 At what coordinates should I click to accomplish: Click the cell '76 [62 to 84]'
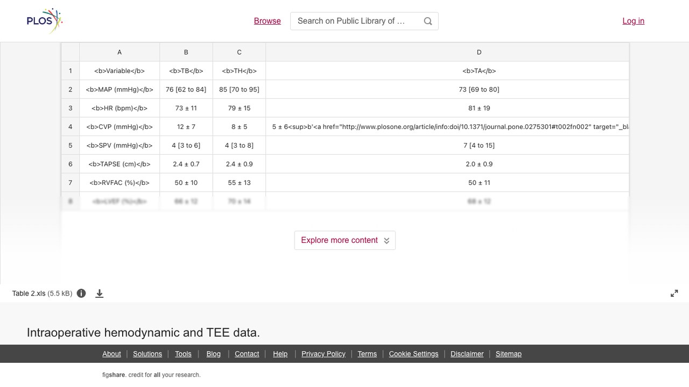[186, 90]
